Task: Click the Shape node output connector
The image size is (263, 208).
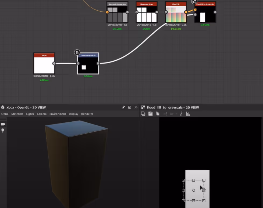Action: 54,64
